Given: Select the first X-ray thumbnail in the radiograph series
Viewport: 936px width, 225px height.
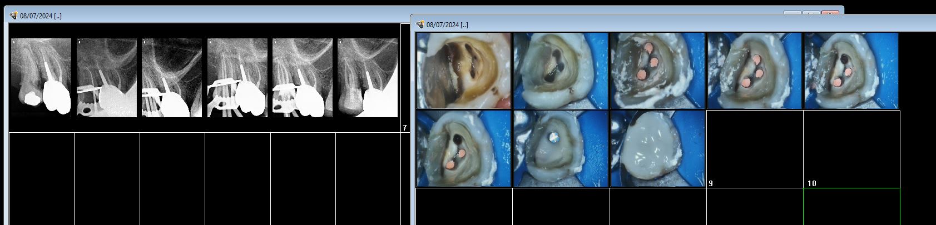Looking at the screenshot, I should (x=41, y=77).
